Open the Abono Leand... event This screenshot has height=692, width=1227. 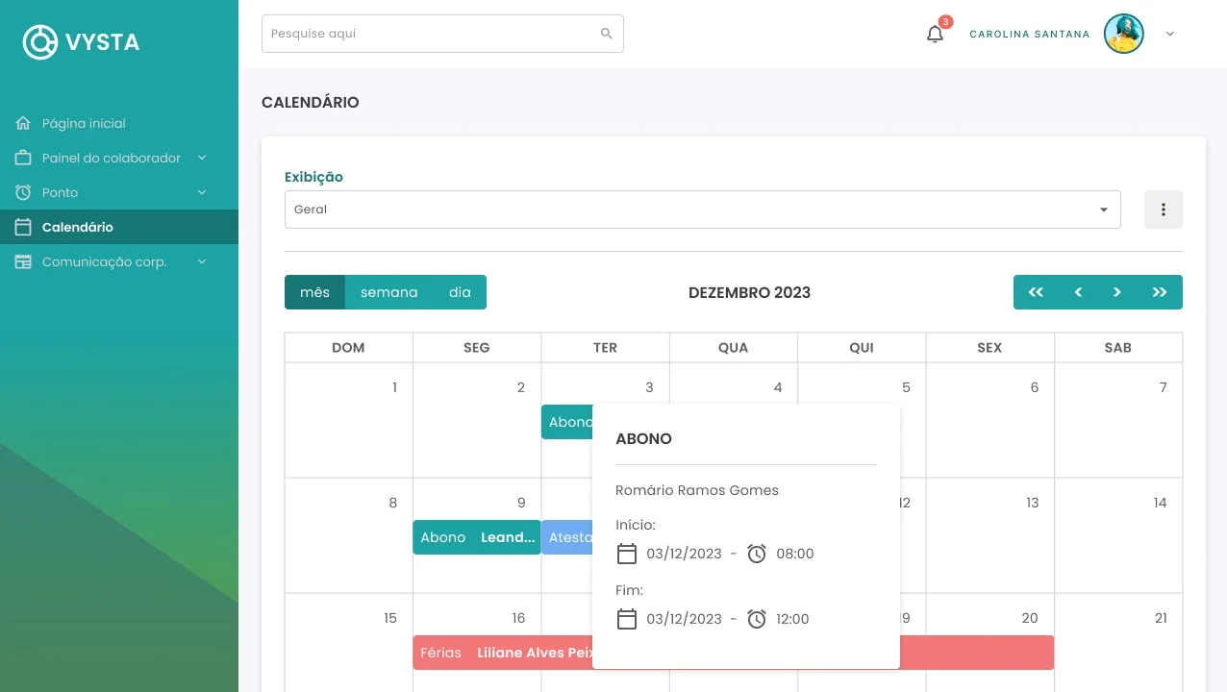477,537
